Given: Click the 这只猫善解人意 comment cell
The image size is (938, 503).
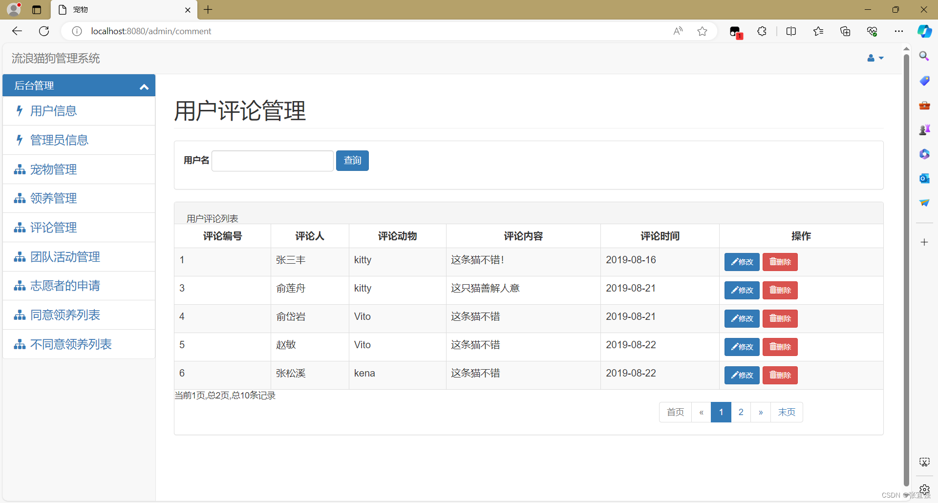Looking at the screenshot, I should pyautogui.click(x=523, y=290).
